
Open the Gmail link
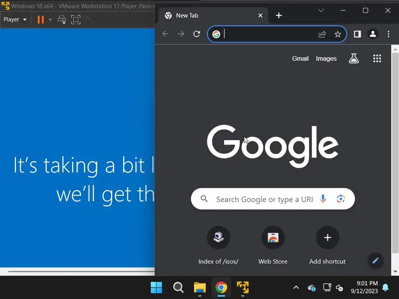(x=300, y=58)
